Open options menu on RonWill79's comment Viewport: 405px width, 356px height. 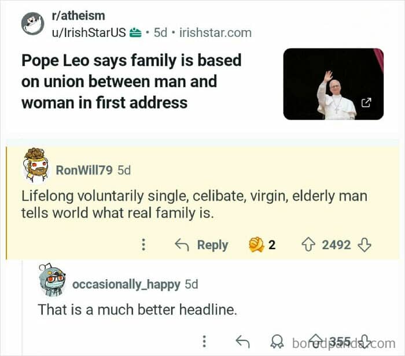(x=143, y=244)
